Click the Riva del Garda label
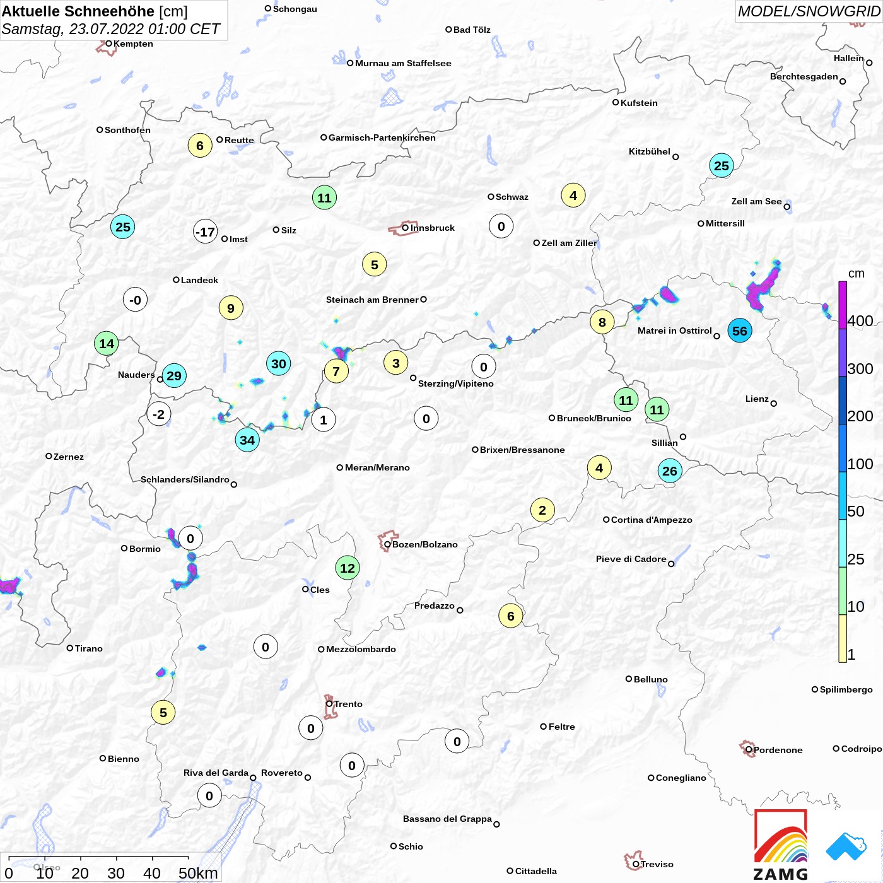 click(x=216, y=773)
